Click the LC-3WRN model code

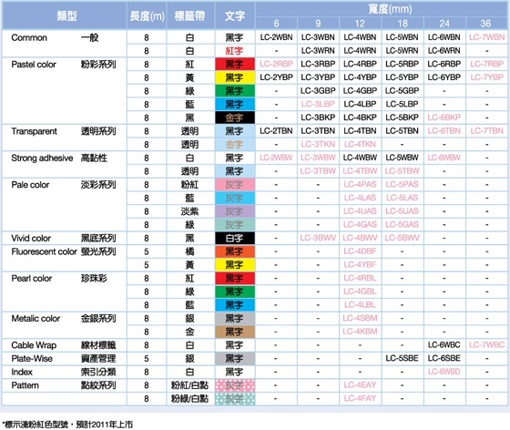click(x=318, y=51)
